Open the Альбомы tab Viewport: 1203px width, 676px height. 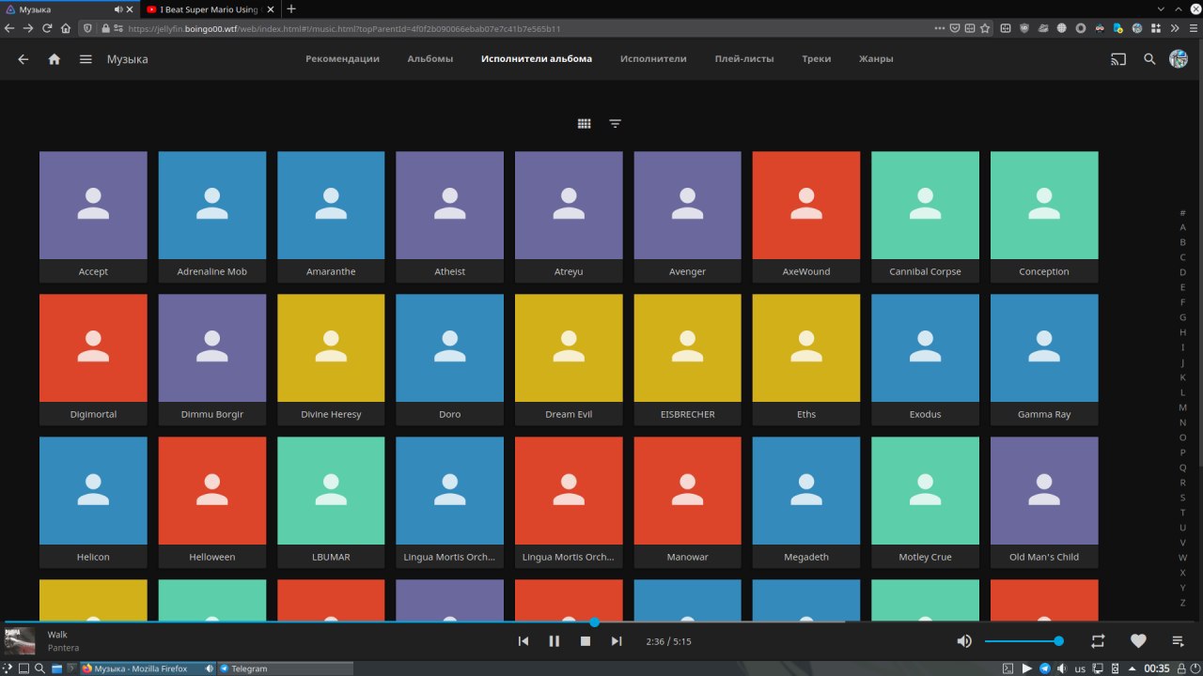pyautogui.click(x=430, y=59)
